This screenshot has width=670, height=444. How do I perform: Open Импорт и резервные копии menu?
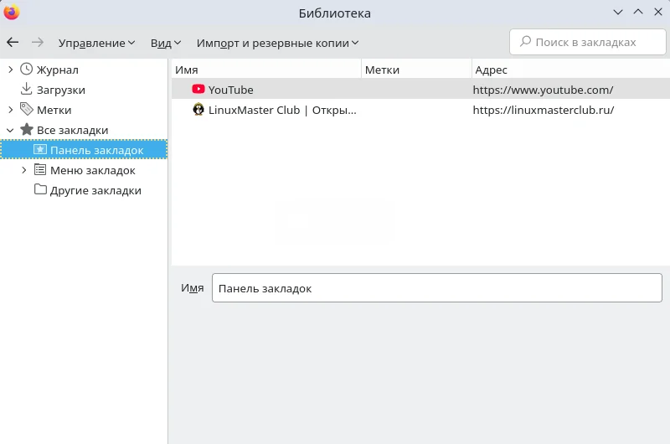point(277,43)
